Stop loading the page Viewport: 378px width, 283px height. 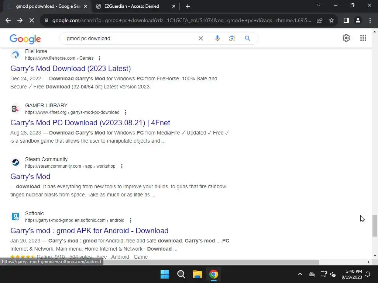[32, 21]
